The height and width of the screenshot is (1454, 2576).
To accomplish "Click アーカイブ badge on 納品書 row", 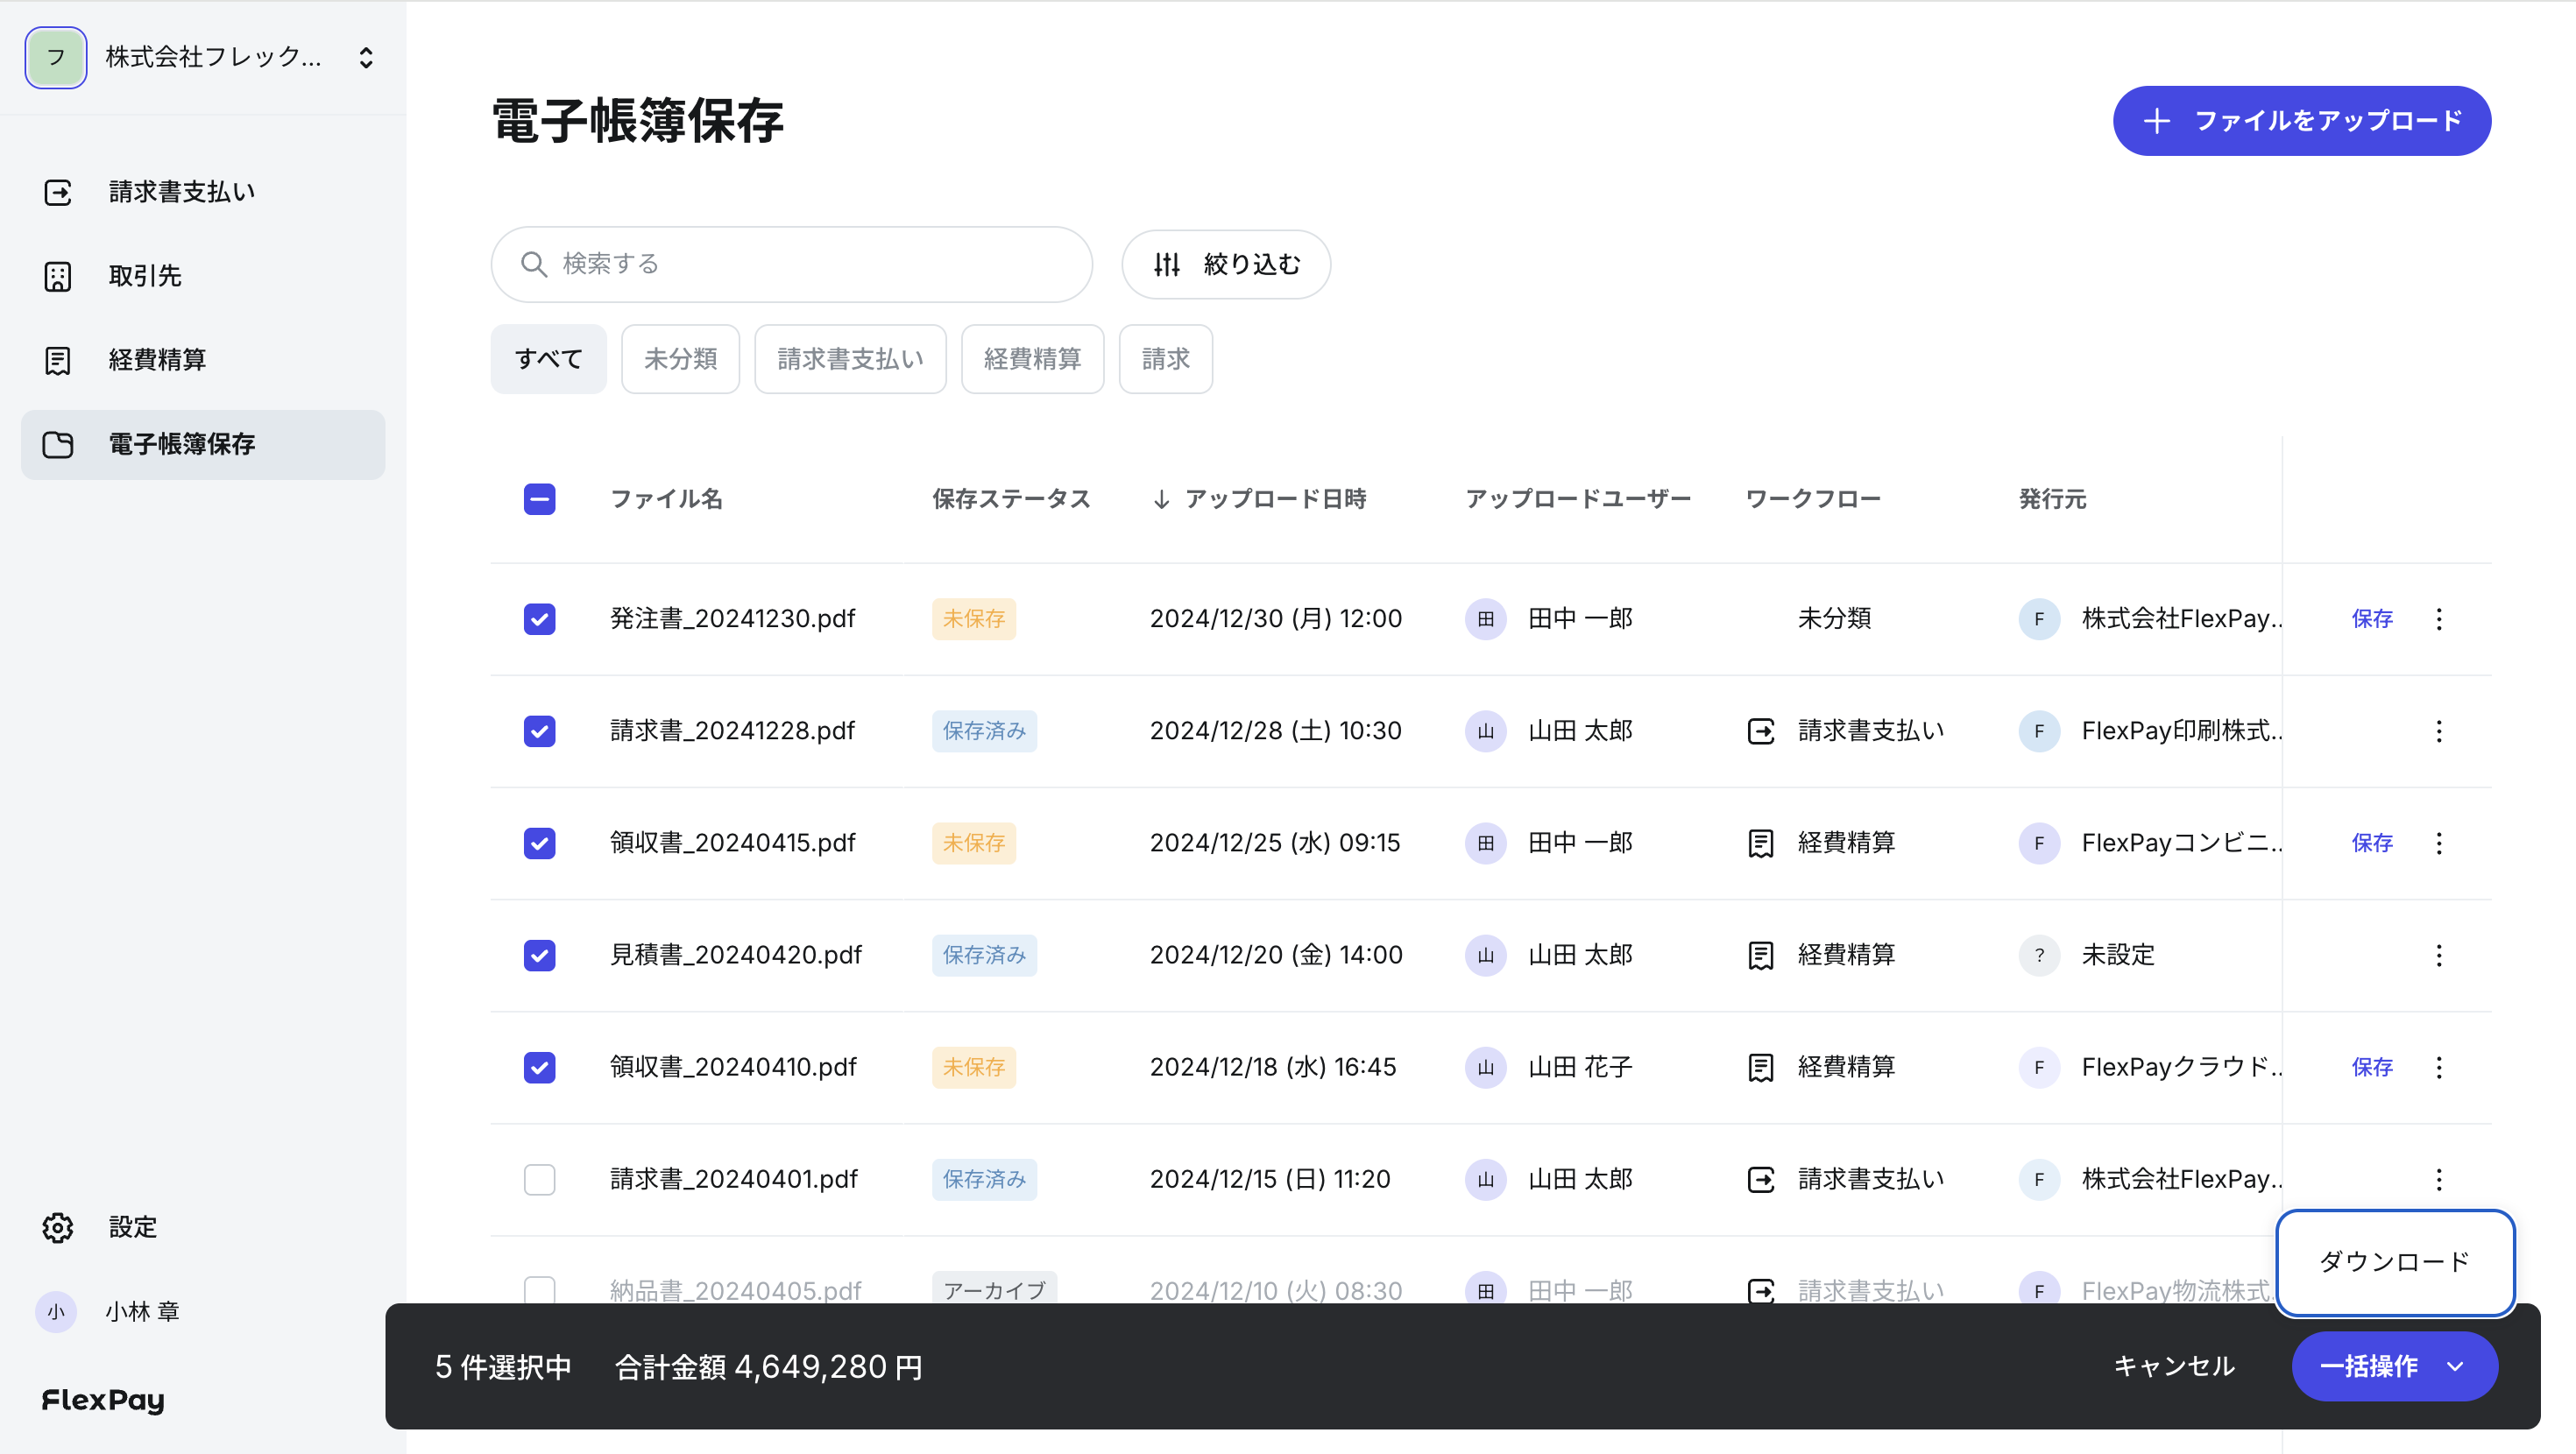I will pos(994,1289).
